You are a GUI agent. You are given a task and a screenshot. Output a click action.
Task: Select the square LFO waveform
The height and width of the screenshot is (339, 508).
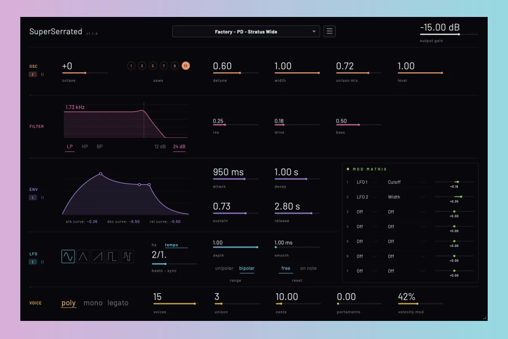click(x=112, y=257)
